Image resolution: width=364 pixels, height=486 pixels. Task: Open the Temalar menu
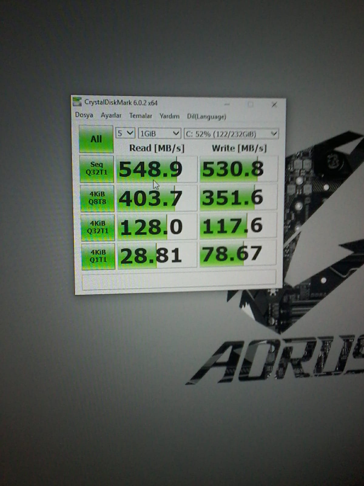pos(140,116)
